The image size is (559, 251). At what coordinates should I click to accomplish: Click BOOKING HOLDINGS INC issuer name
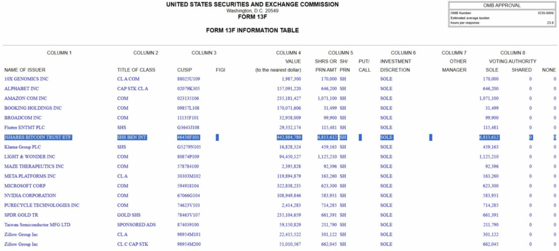tap(32, 108)
